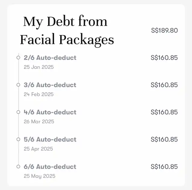This screenshot has height=190, width=192.
Task: Click S$160.85 amount for 6/6 payment
Action: (164, 167)
